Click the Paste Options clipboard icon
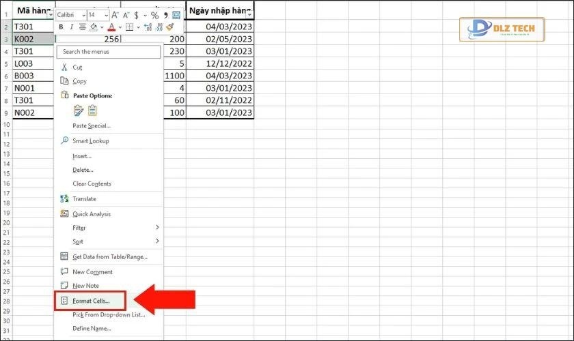The height and width of the screenshot is (341, 574). click(64, 95)
